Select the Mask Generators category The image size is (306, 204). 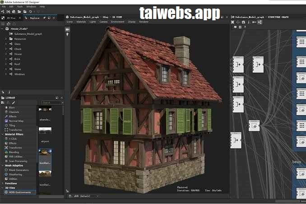click(19, 170)
